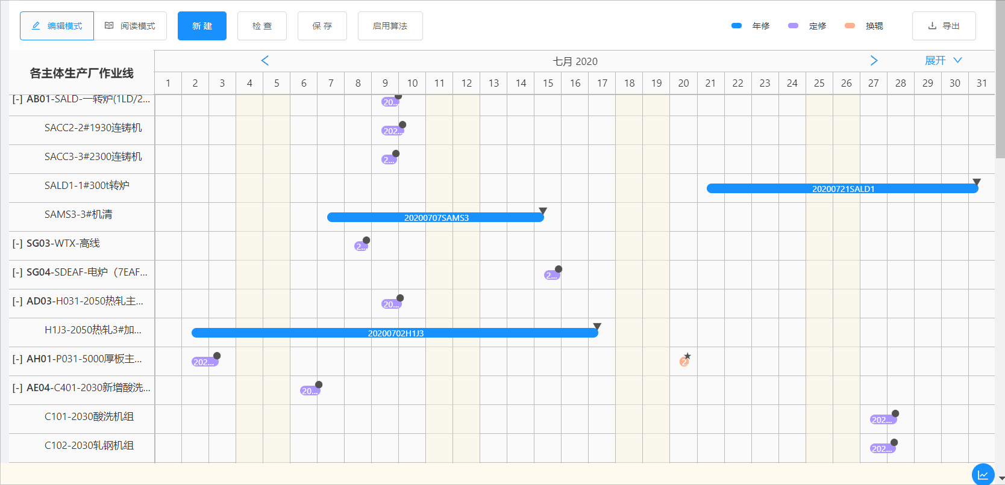This screenshot has width=1005, height=485.
Task: Expand the timeline via 展开 dropdown
Action: click(x=943, y=61)
